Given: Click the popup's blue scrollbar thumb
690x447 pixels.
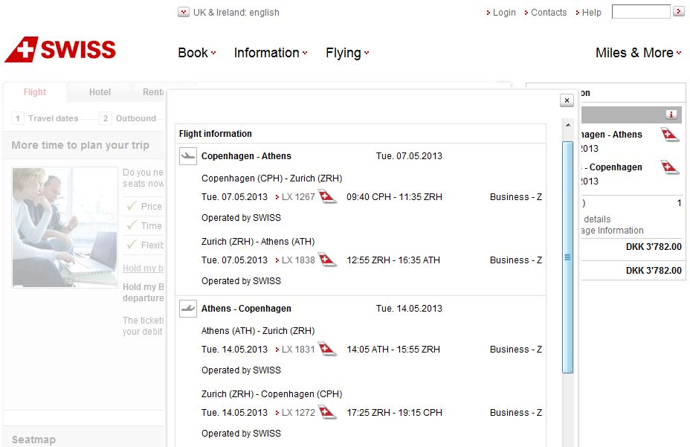Looking at the screenshot, I should (x=567, y=257).
